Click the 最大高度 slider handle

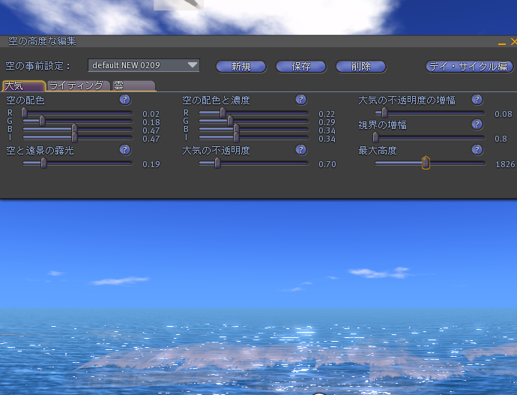tap(426, 163)
